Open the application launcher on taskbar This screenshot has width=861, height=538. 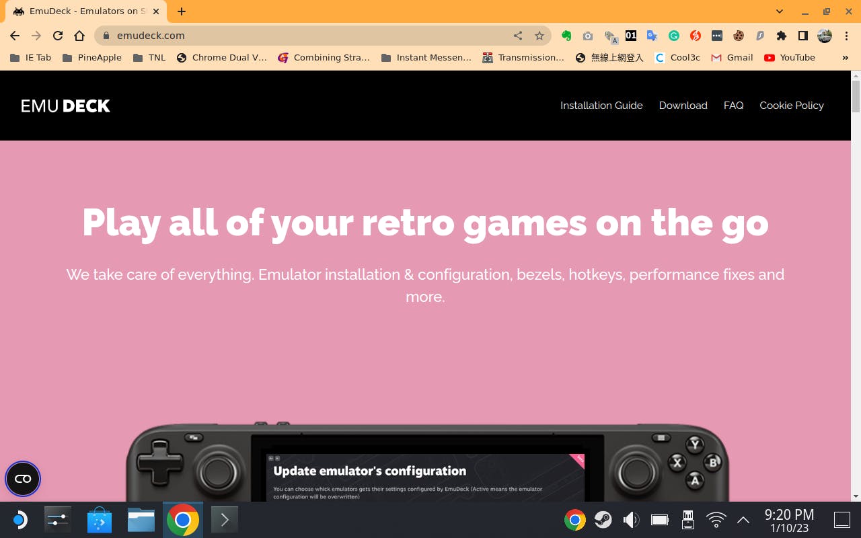pos(19,520)
